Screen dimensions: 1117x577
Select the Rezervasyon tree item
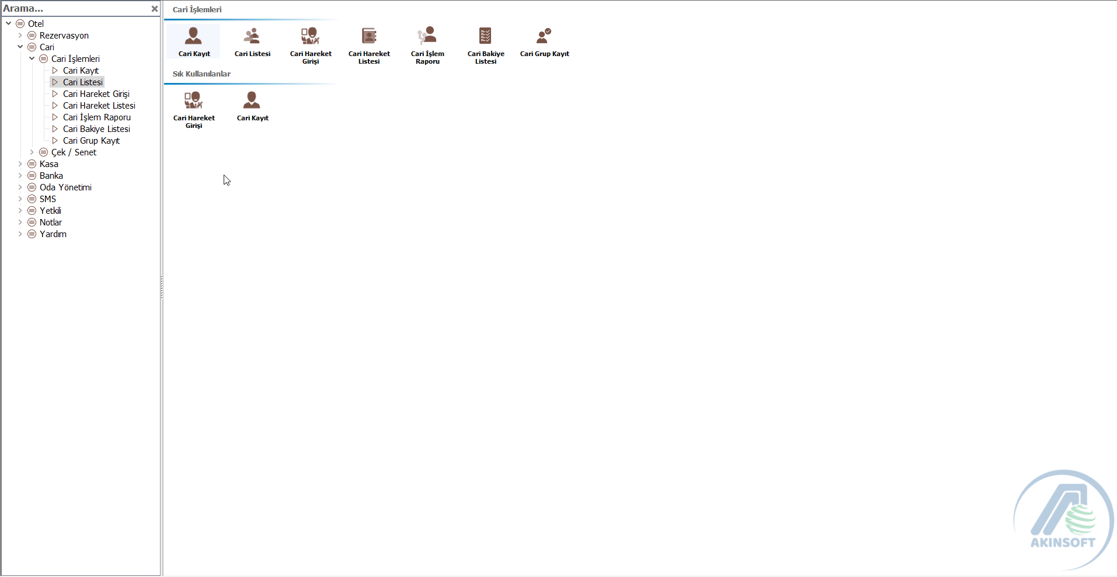64,36
